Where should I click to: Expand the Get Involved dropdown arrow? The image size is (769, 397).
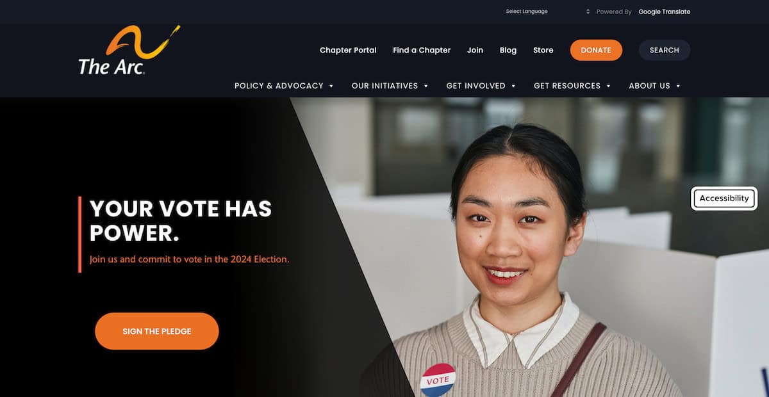[x=513, y=86]
